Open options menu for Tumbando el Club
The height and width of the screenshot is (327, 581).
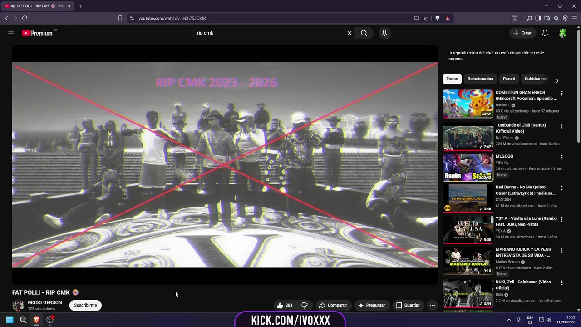(562, 126)
